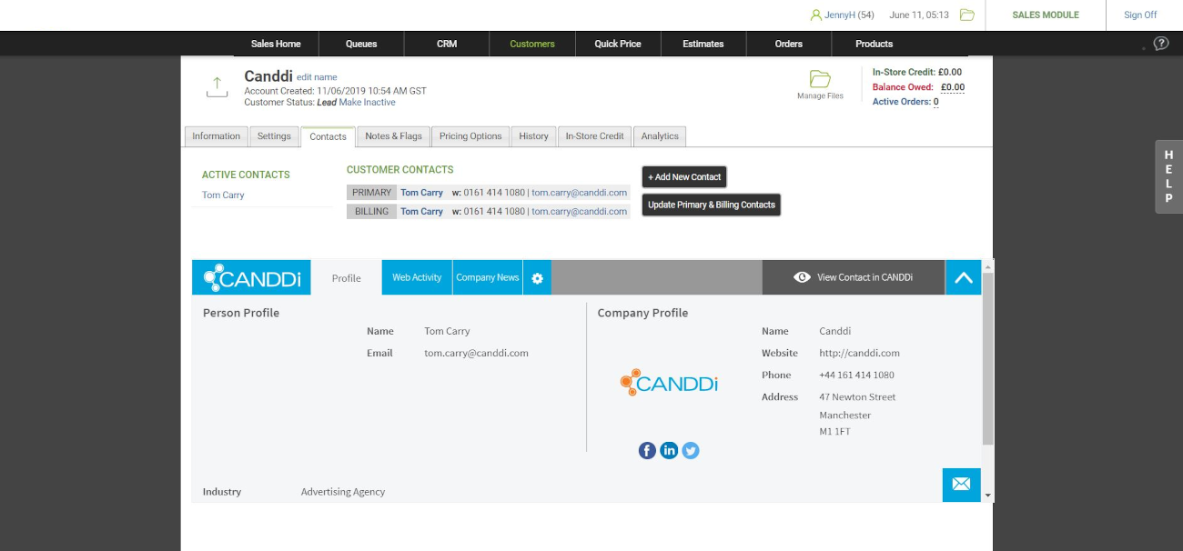Click Active Orders count 0
The width and height of the screenshot is (1183, 551).
935,102
